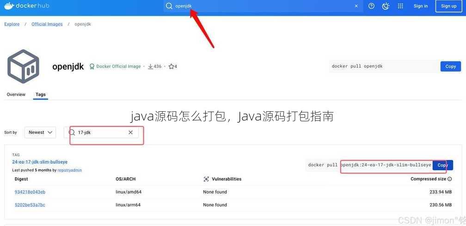466x226 pixels.
Task: Click the 230.56 MB size value
Action: pyautogui.click(x=441, y=205)
